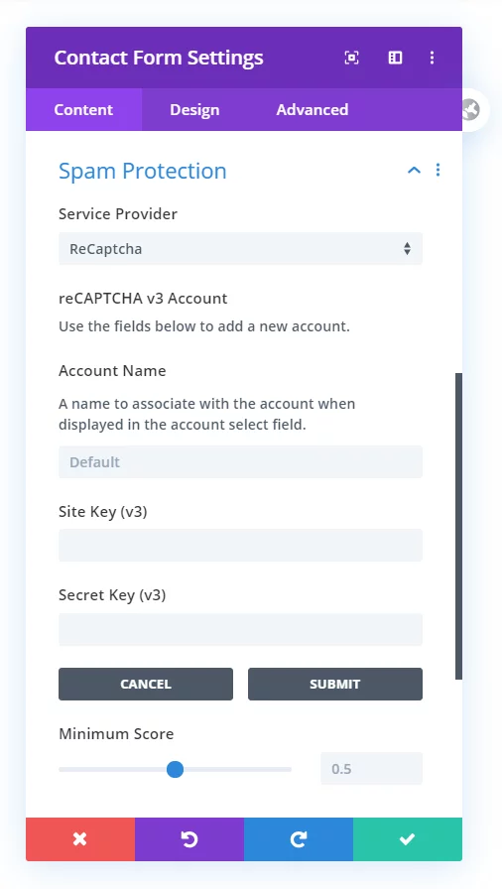This screenshot has width=502, height=889.
Task: Click the snap modal to sidebar icon
Action: (x=395, y=58)
